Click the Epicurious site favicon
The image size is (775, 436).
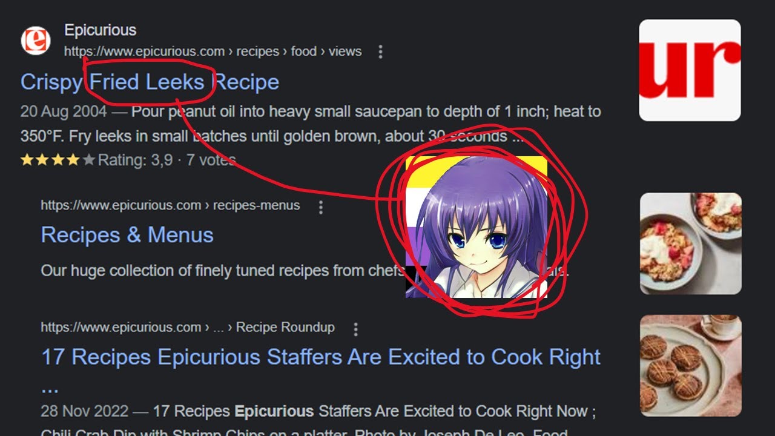tap(36, 41)
